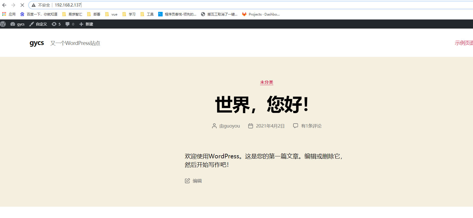Click the tagline 又一个WordPress站点
This screenshot has height=218, width=473.
(75, 43)
